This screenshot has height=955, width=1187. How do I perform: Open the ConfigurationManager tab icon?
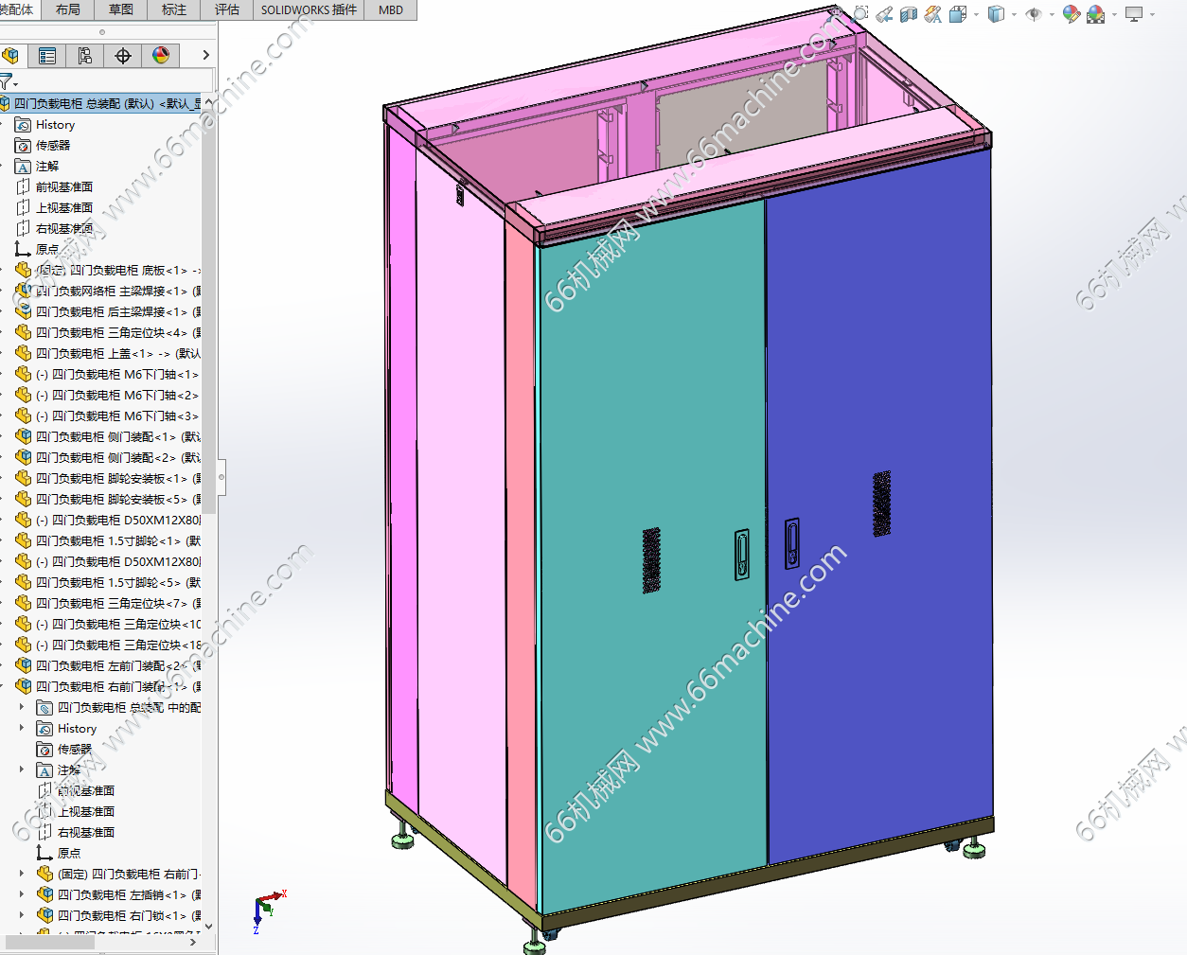point(85,56)
